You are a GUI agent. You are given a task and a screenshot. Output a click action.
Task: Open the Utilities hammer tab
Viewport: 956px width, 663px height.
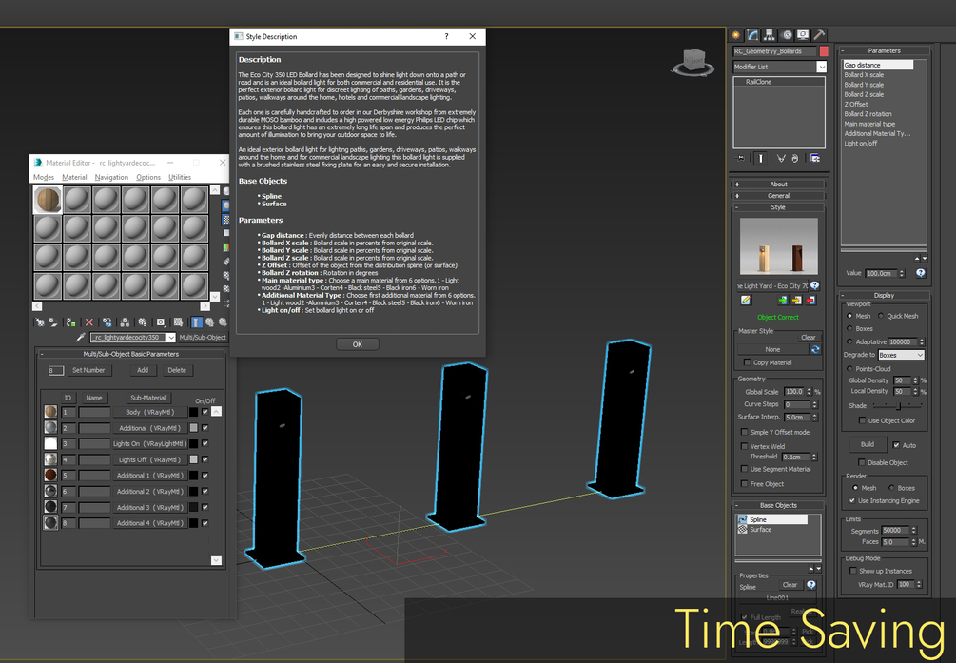[819, 35]
